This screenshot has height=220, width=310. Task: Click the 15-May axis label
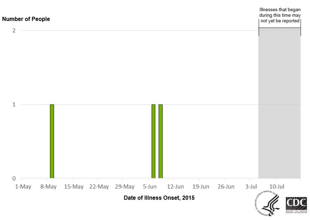point(74,186)
